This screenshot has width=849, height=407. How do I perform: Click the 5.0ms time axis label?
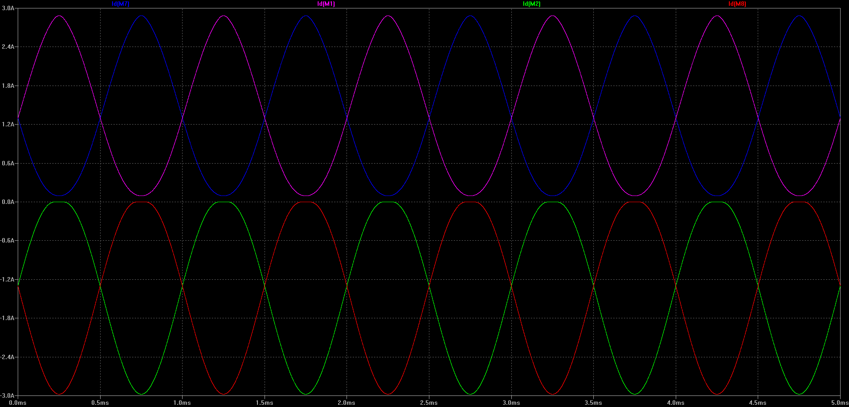coord(840,403)
